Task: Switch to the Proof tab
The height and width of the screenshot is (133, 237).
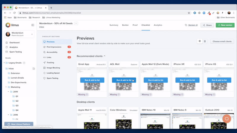Action: (135, 25)
